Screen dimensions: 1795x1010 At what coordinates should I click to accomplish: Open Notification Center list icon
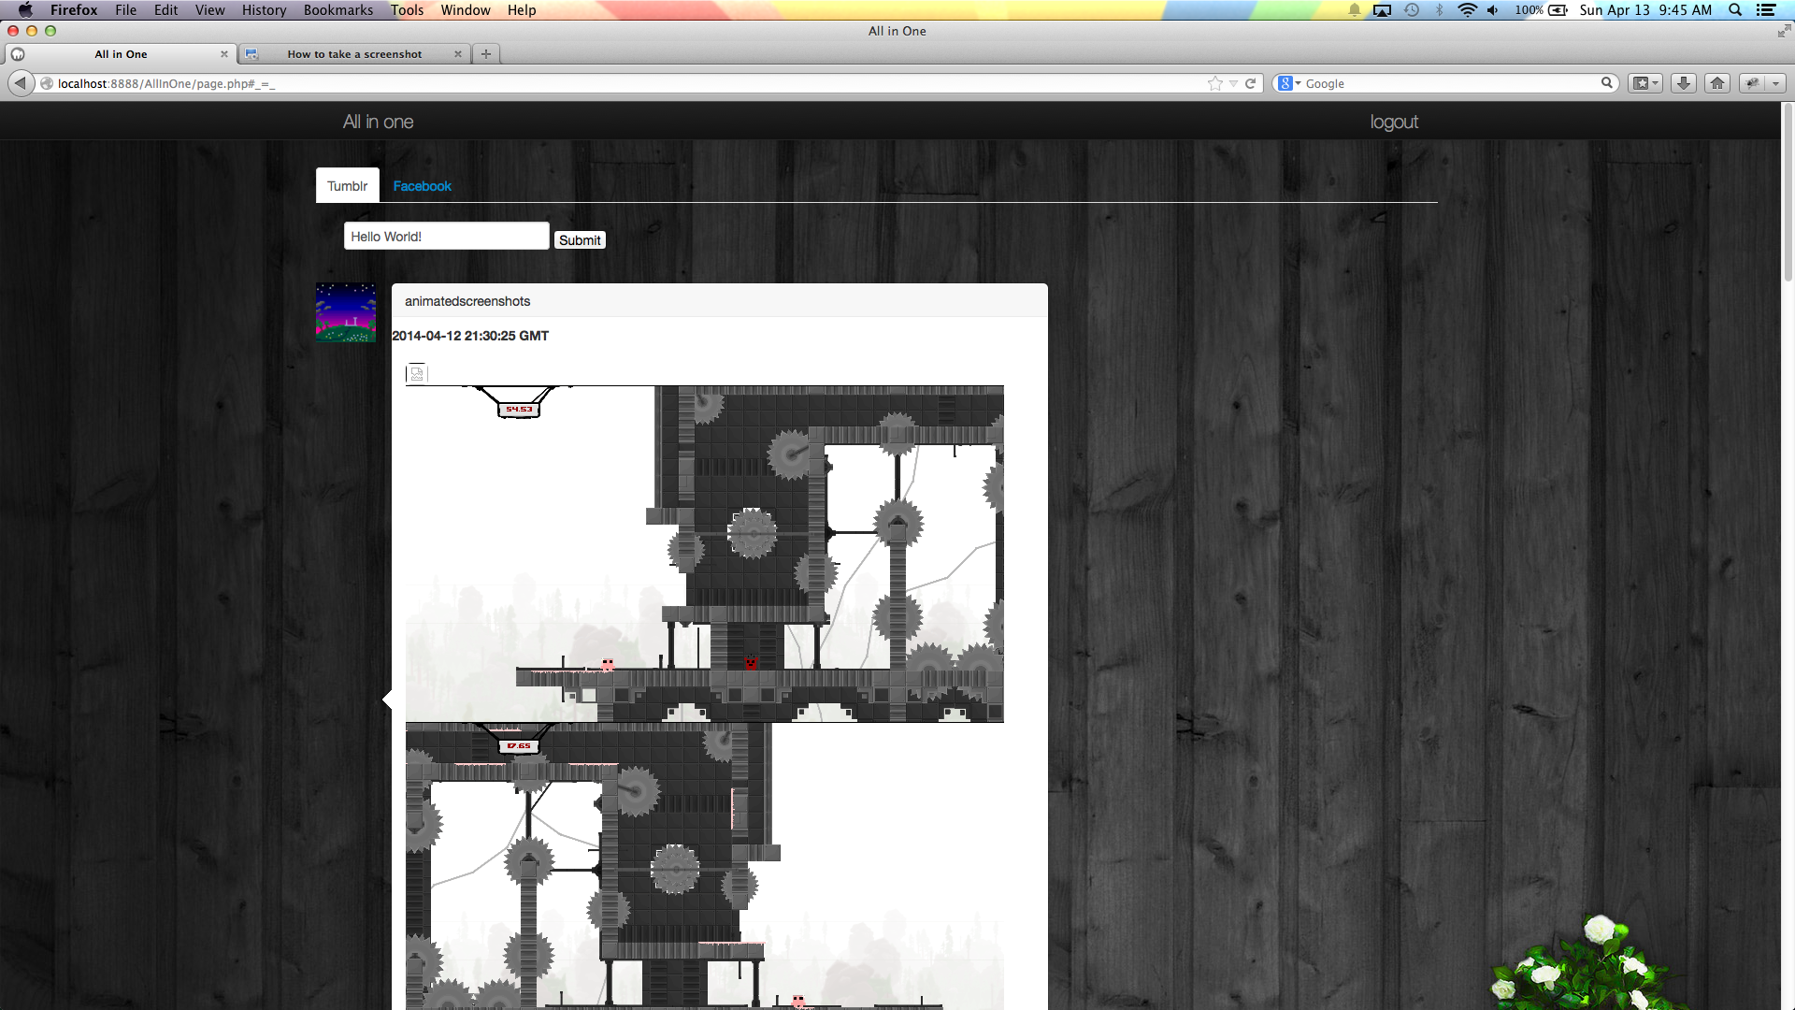pyautogui.click(x=1766, y=10)
